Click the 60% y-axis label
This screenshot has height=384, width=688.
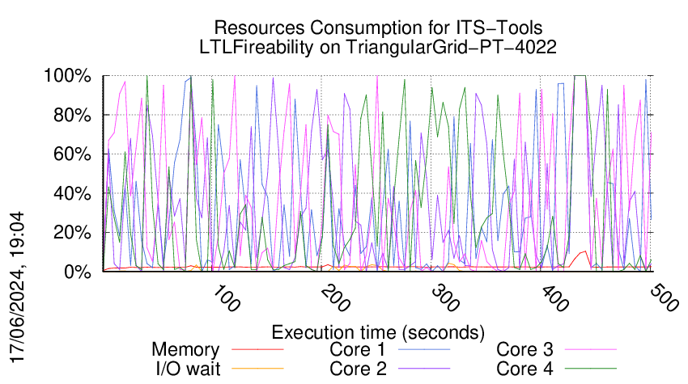tap(72, 154)
